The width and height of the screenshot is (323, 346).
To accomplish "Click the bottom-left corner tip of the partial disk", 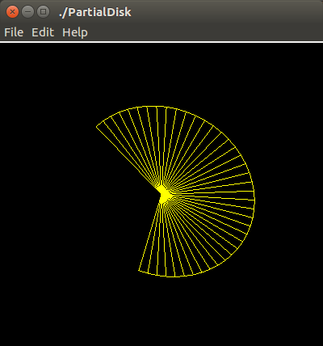I will pyautogui.click(x=139, y=270).
